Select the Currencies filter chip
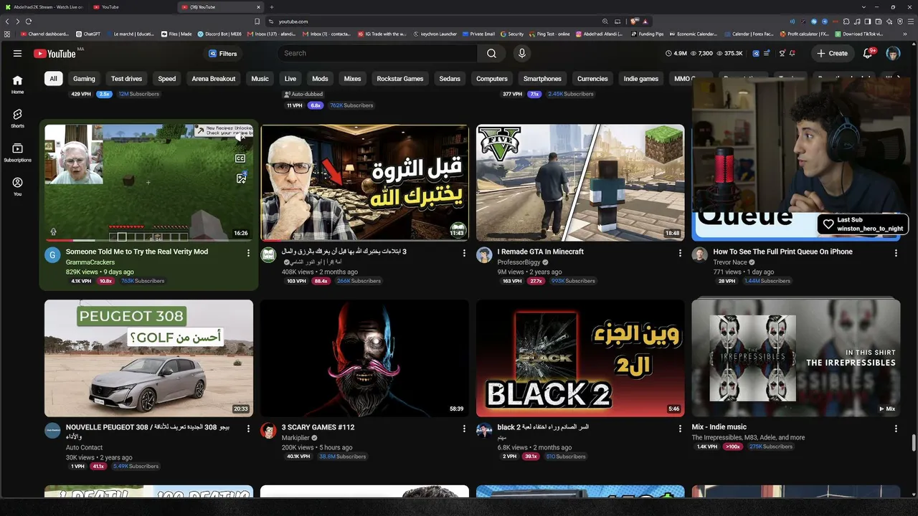Image resolution: width=918 pixels, height=516 pixels. click(592, 79)
